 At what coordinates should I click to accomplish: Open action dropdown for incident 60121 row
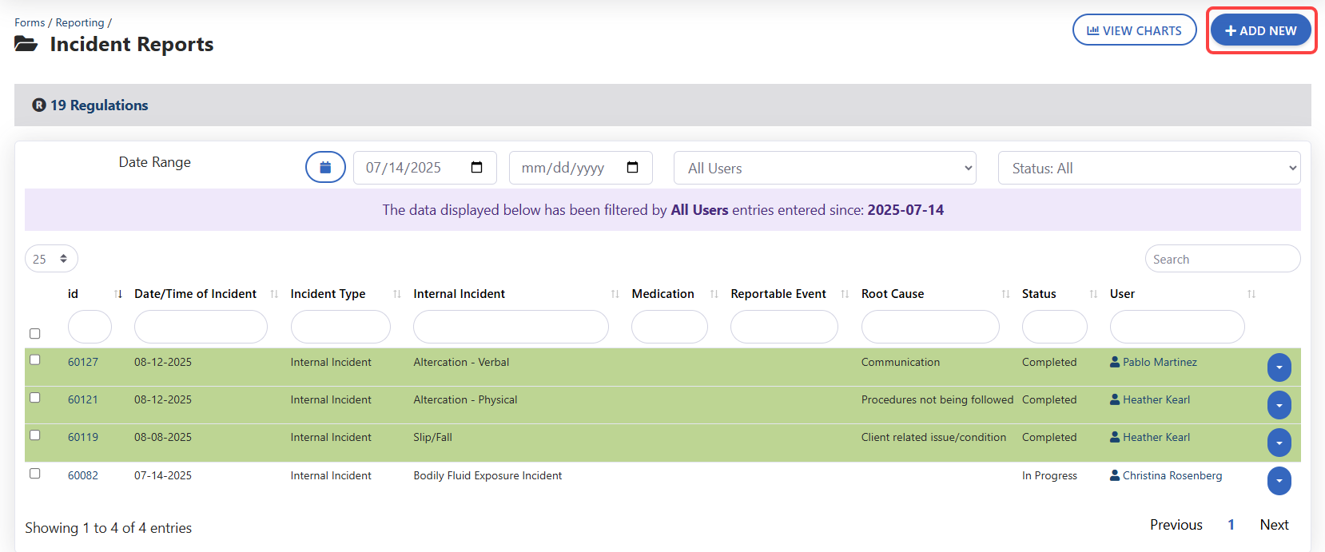point(1279,405)
